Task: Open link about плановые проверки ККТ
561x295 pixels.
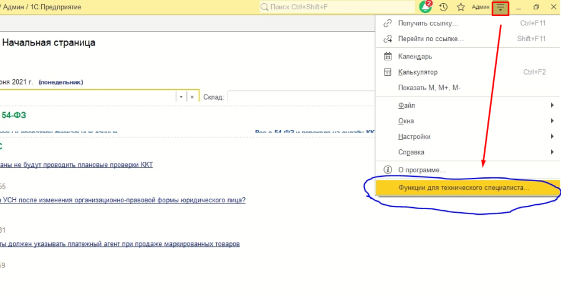Action: (76, 165)
